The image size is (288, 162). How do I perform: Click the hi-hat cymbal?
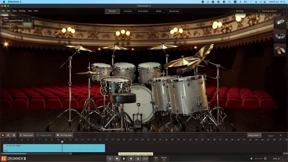89,73
